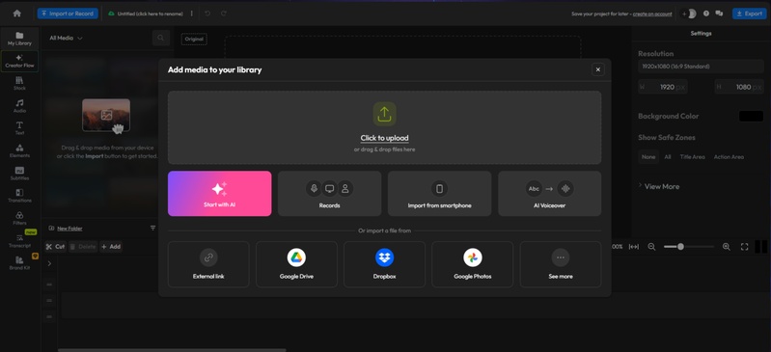Viewport: 771px width, 352px height.
Task: Edit the height value field
Action: tap(739, 87)
